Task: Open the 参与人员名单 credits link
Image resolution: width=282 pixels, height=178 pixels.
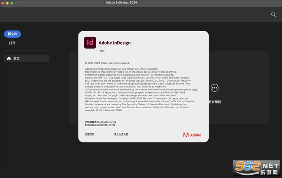Action: coord(121,134)
